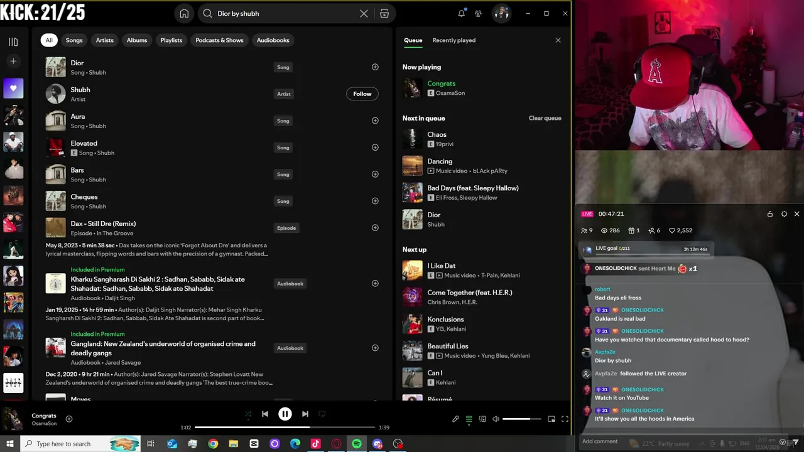Collapse Your Library using the sidebar icon
This screenshot has width=804, height=452.
13,41
